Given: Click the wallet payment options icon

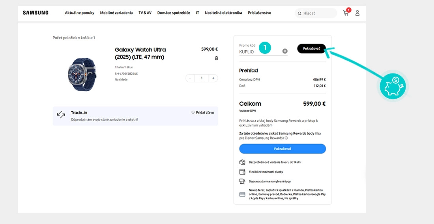Looking at the screenshot, I should point(242,172).
